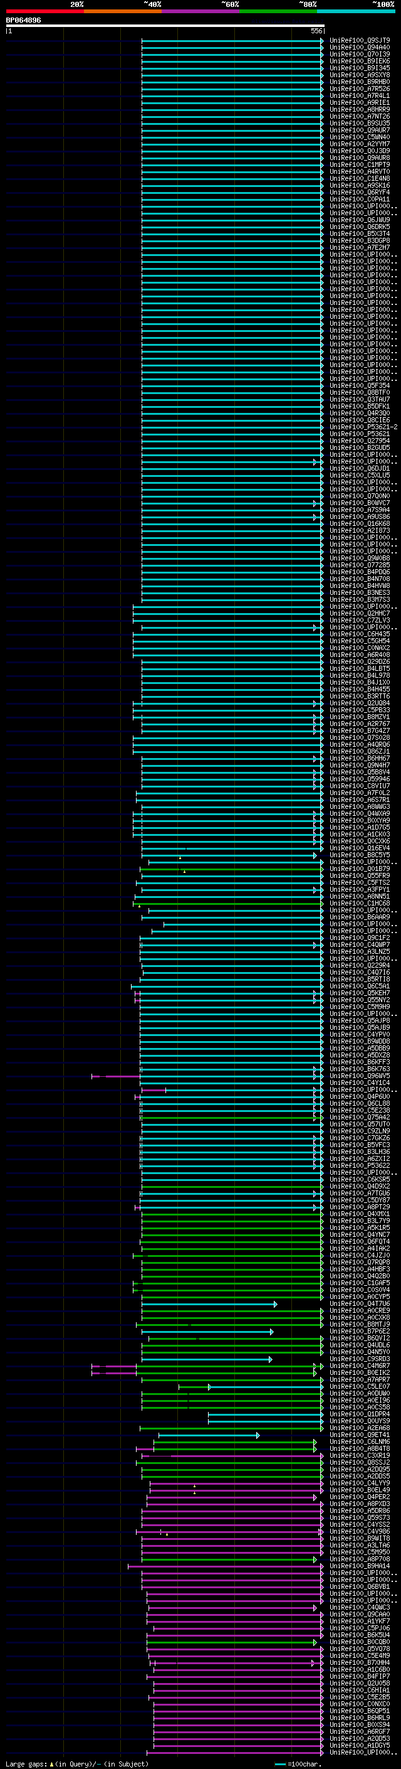Select hit label UniRef100_Q229R4
Image resolution: width=401 pixels, height=1769 pixels.
[360, 966]
